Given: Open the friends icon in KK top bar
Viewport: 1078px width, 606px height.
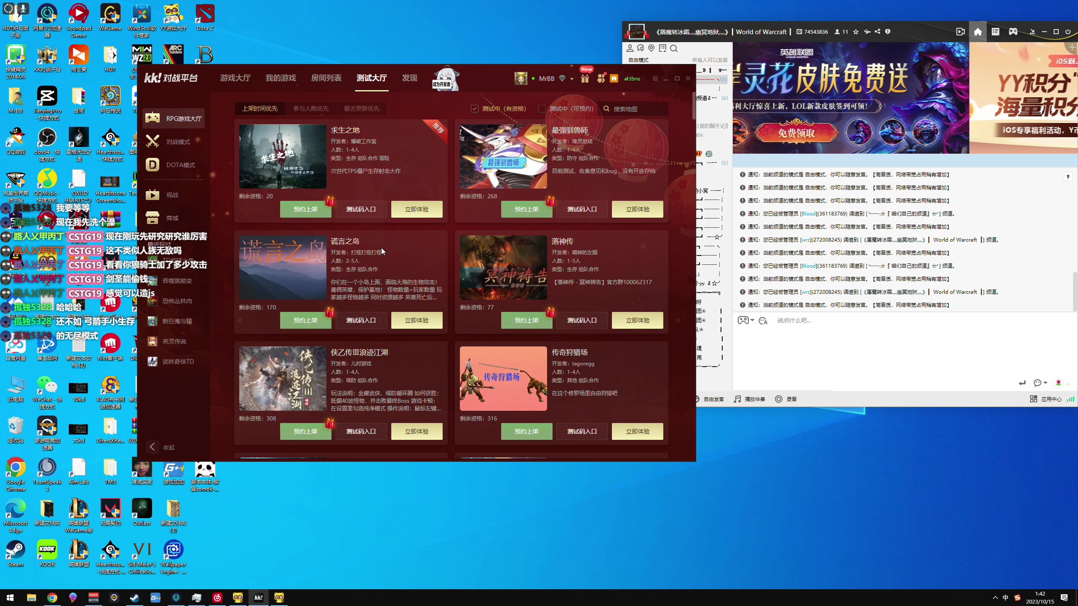Looking at the screenshot, I should click(x=601, y=78).
